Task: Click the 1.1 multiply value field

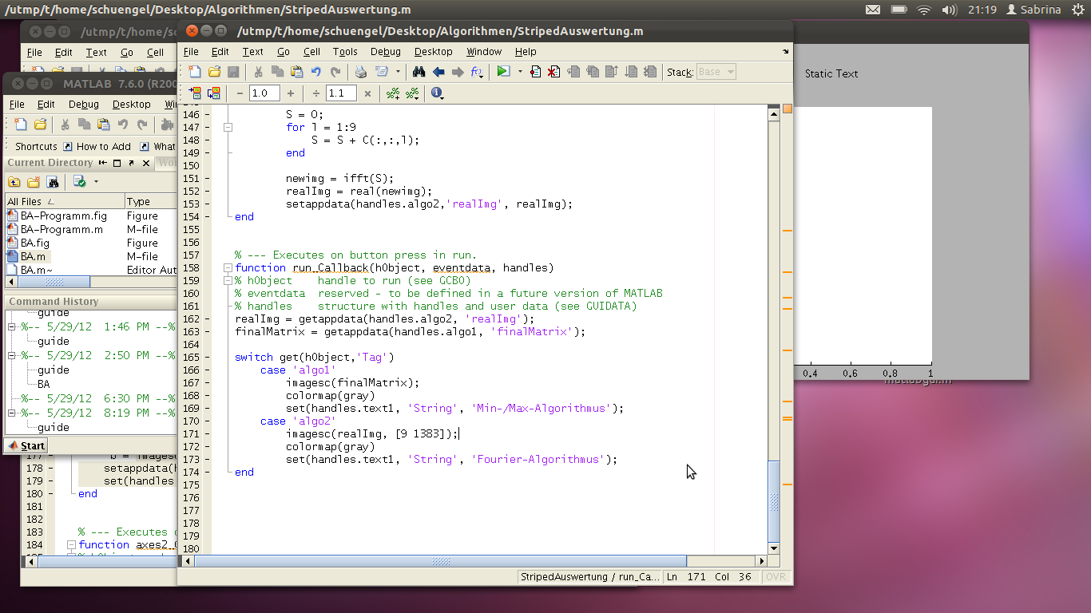Action: click(x=341, y=93)
